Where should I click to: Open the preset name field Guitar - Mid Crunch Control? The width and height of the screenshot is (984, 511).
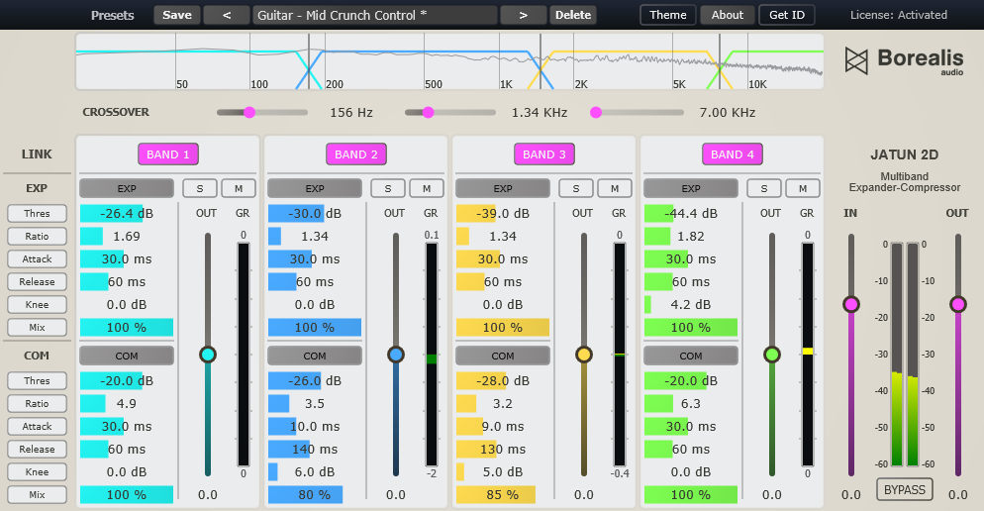pyautogui.click(x=375, y=15)
